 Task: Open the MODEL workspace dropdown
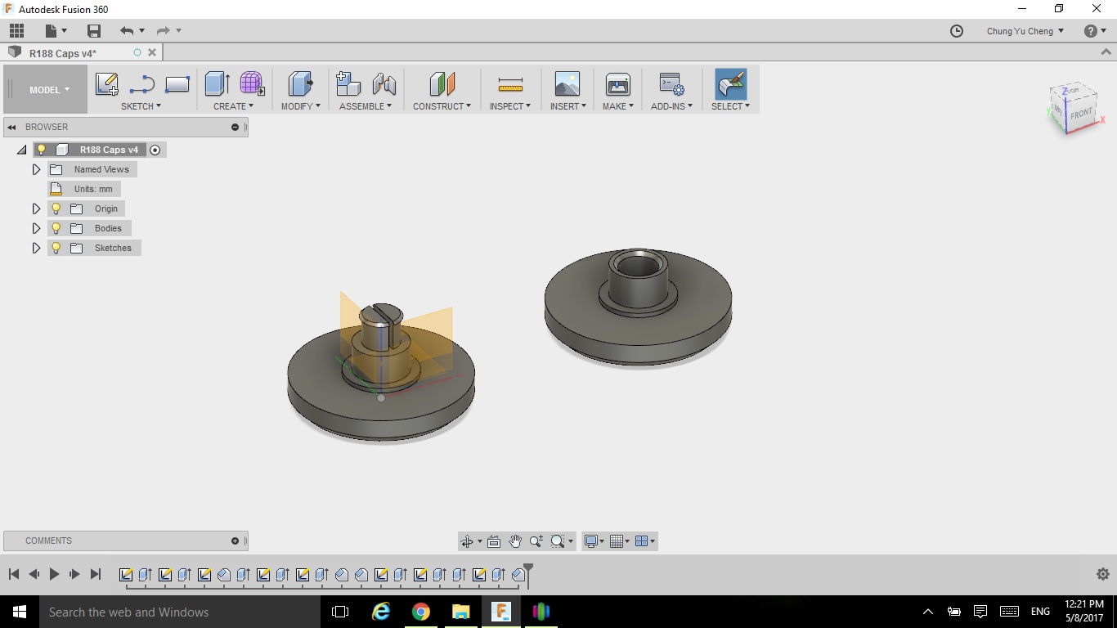pos(49,90)
